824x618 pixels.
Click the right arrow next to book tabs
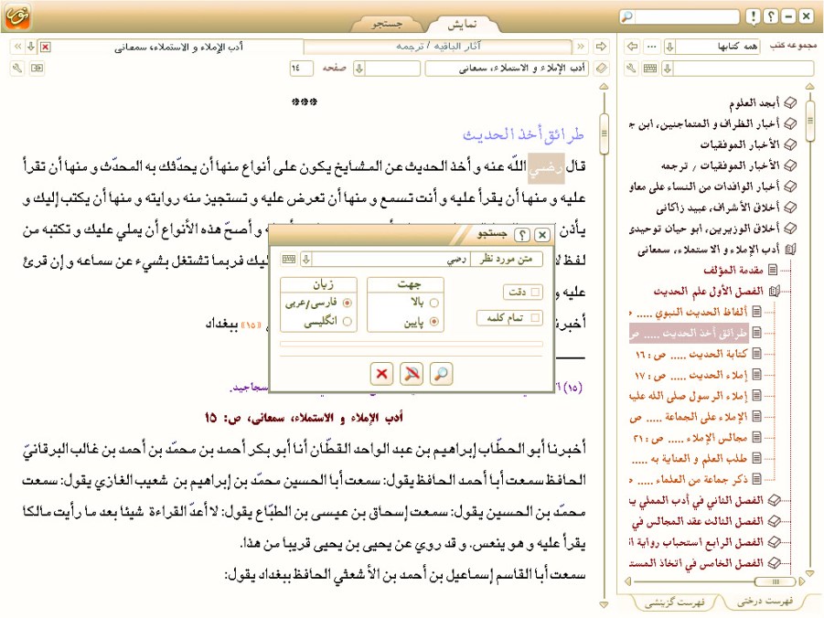601,47
